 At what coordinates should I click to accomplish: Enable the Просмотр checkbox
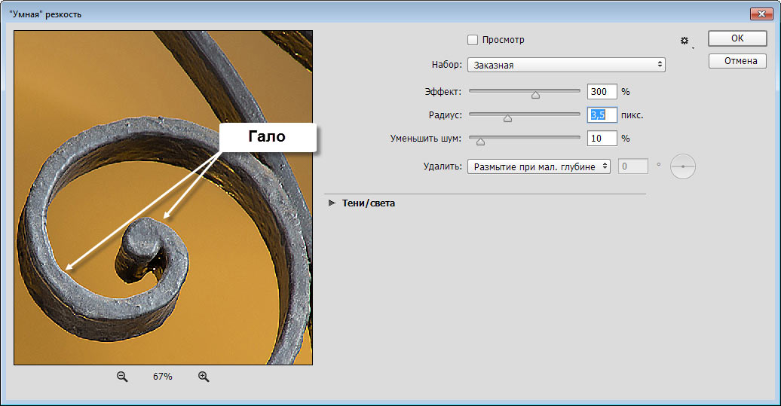[473, 40]
